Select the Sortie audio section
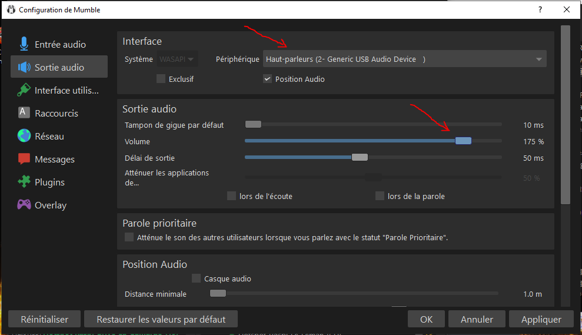The height and width of the screenshot is (335, 582). click(59, 67)
